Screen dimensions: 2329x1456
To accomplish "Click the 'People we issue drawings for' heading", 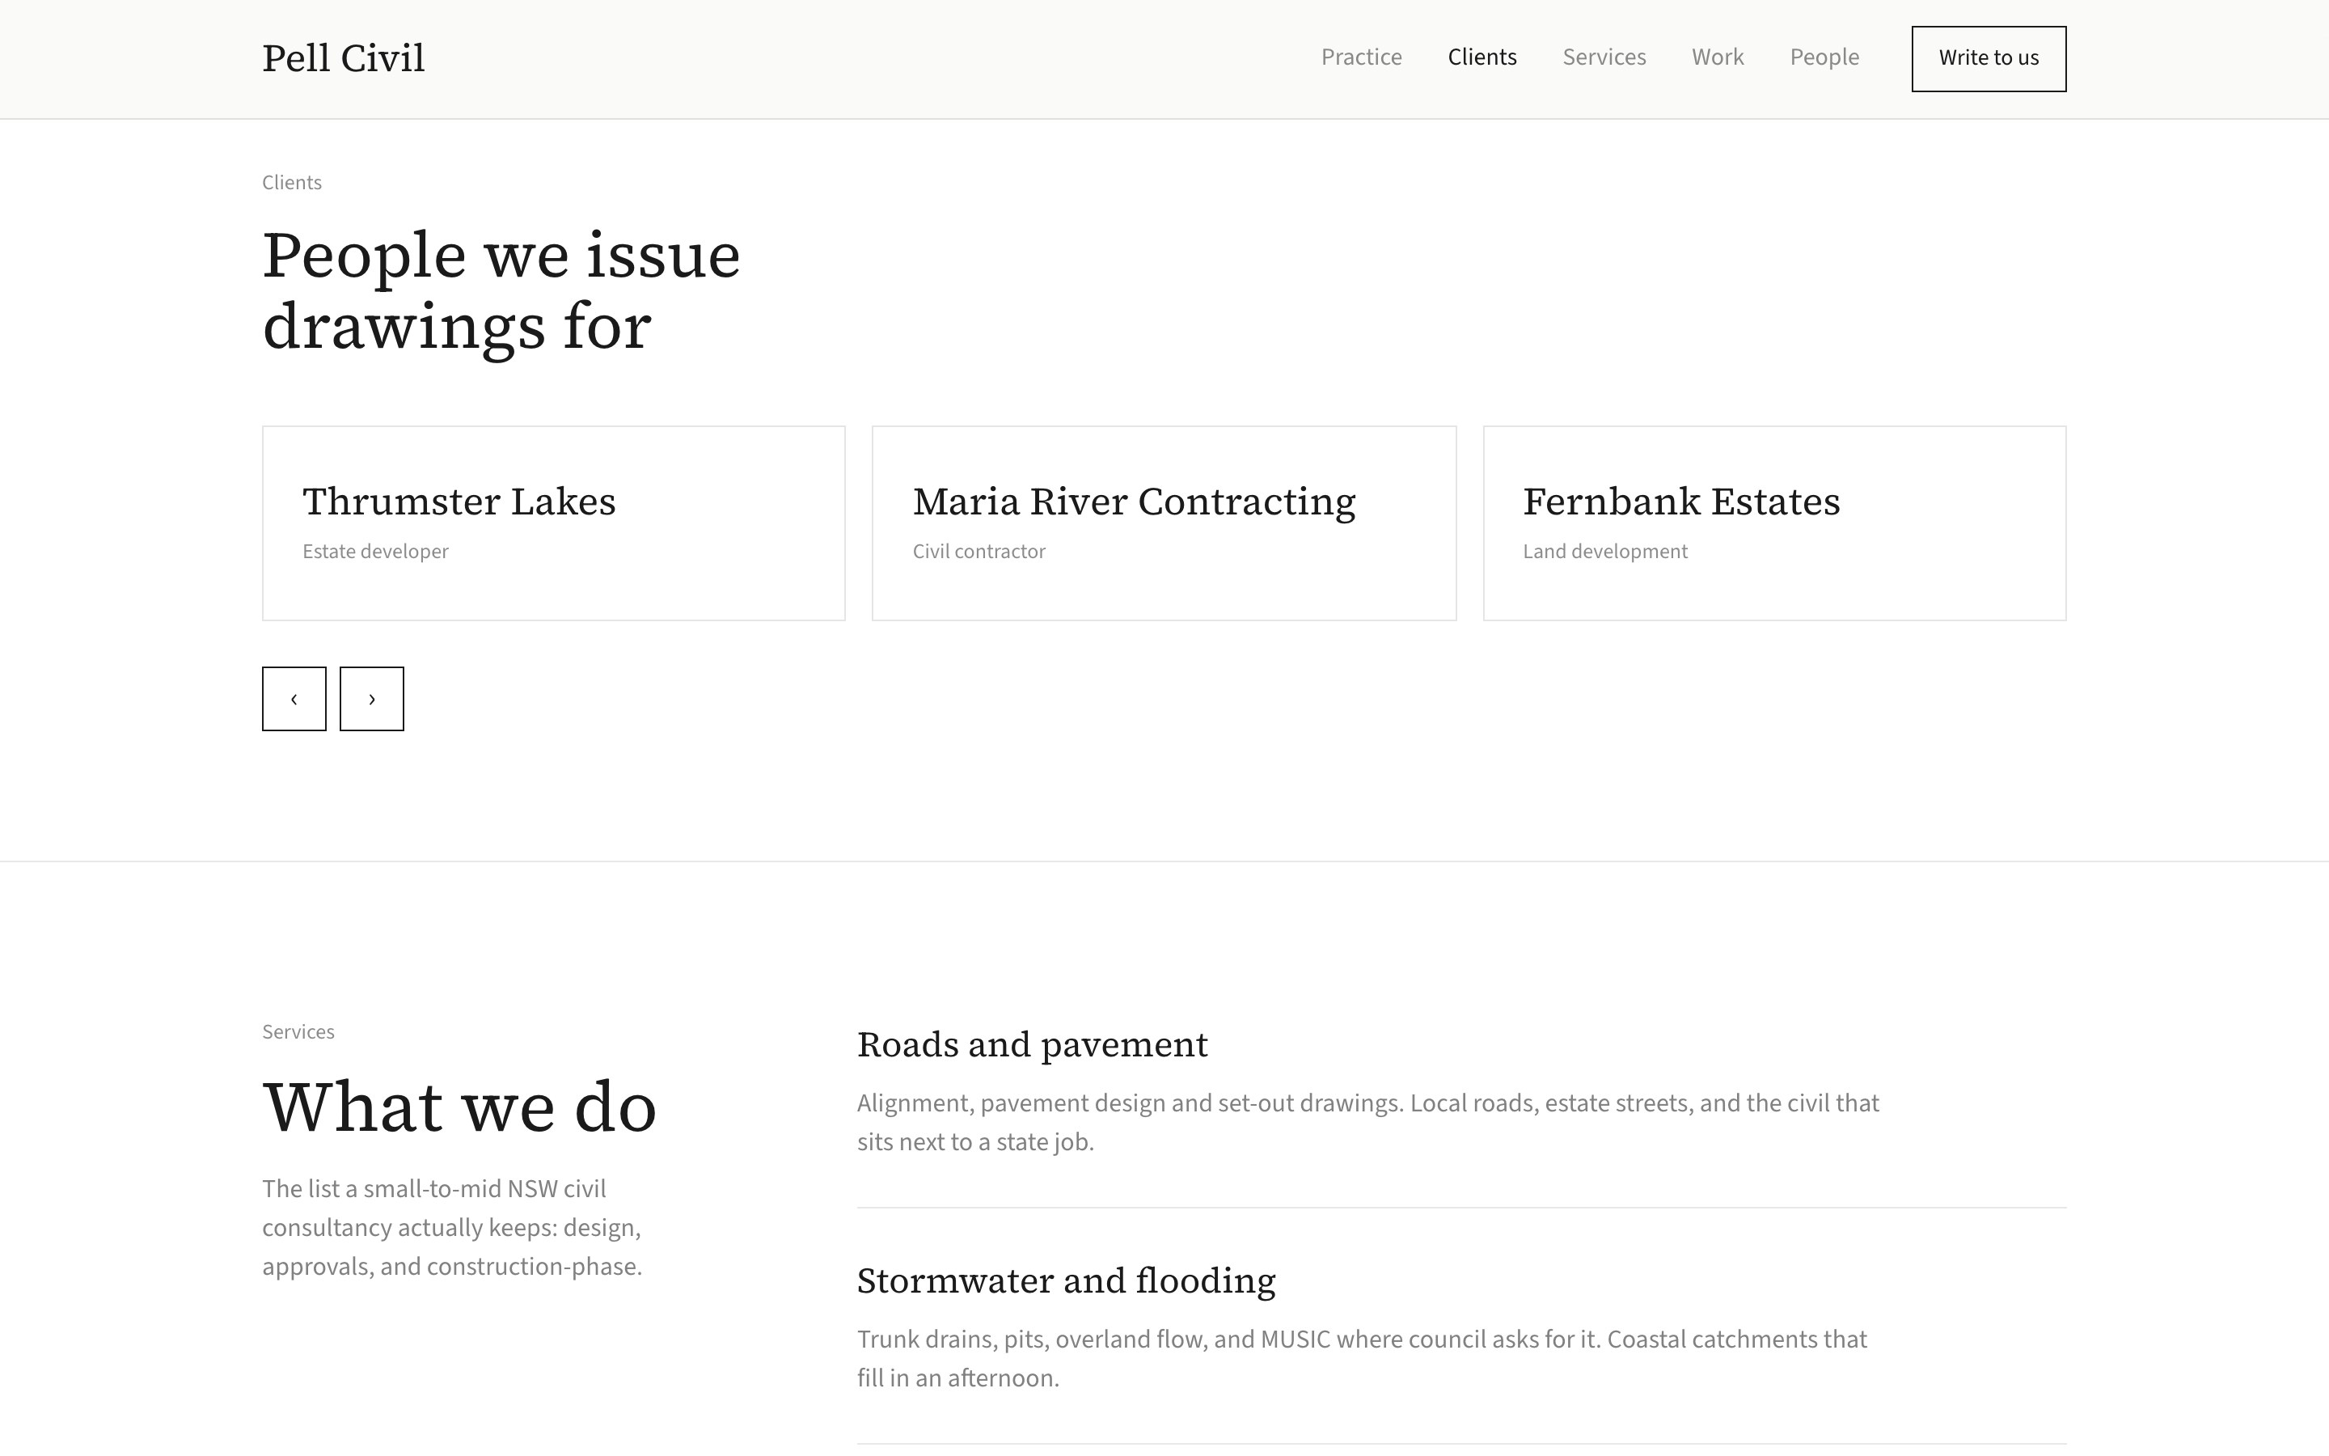I will [501, 291].
